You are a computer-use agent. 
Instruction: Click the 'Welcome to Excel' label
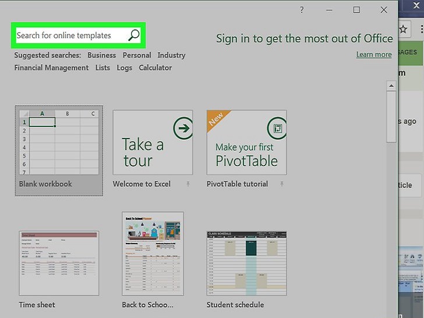coord(142,184)
